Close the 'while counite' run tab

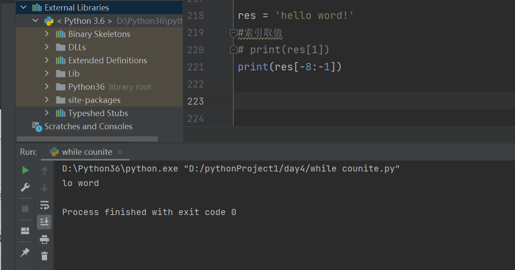click(x=120, y=152)
